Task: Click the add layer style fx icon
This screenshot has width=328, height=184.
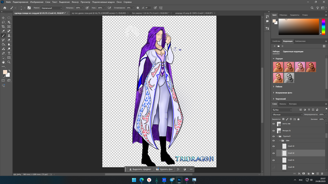Action: click(x=299, y=174)
